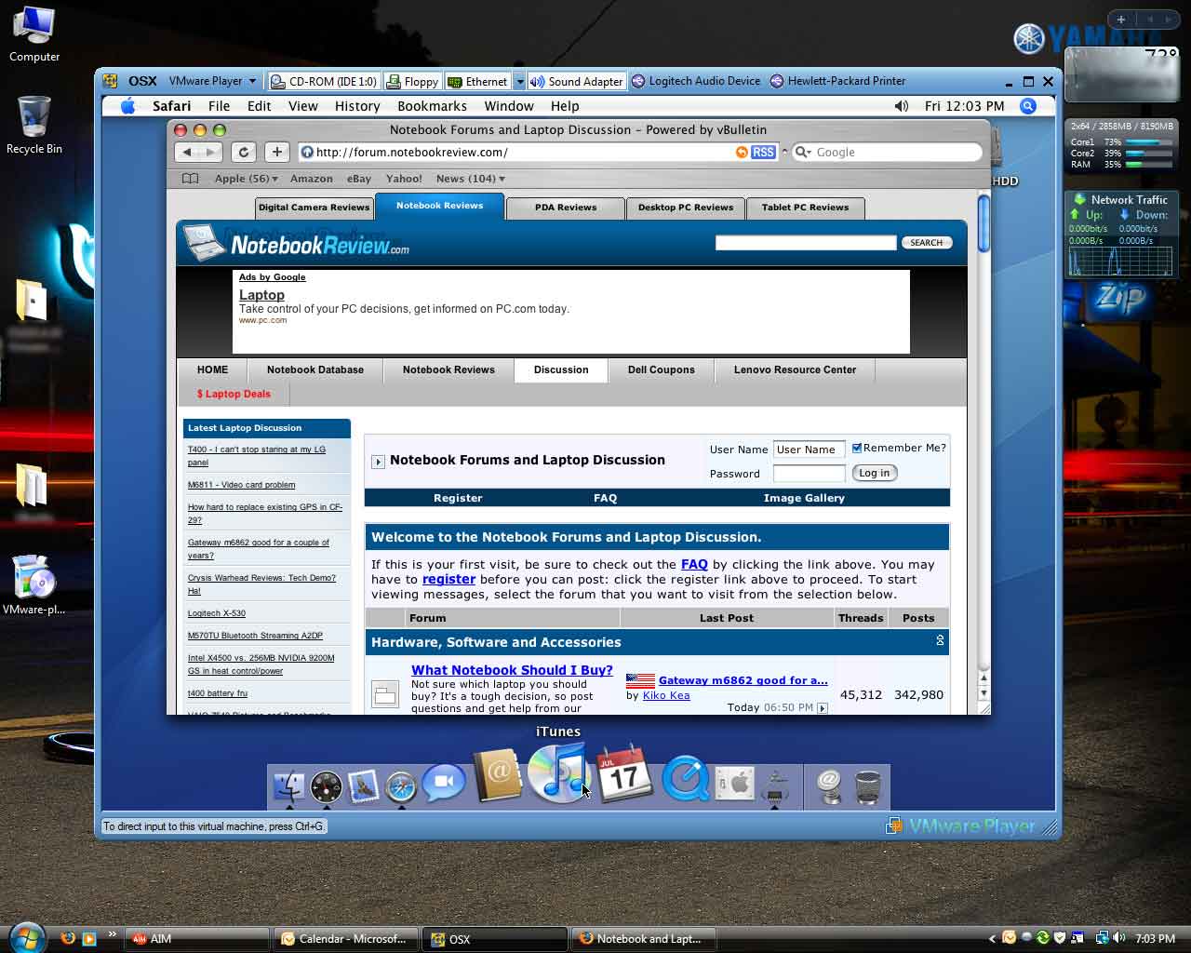Reload the page in Safari

point(244,152)
